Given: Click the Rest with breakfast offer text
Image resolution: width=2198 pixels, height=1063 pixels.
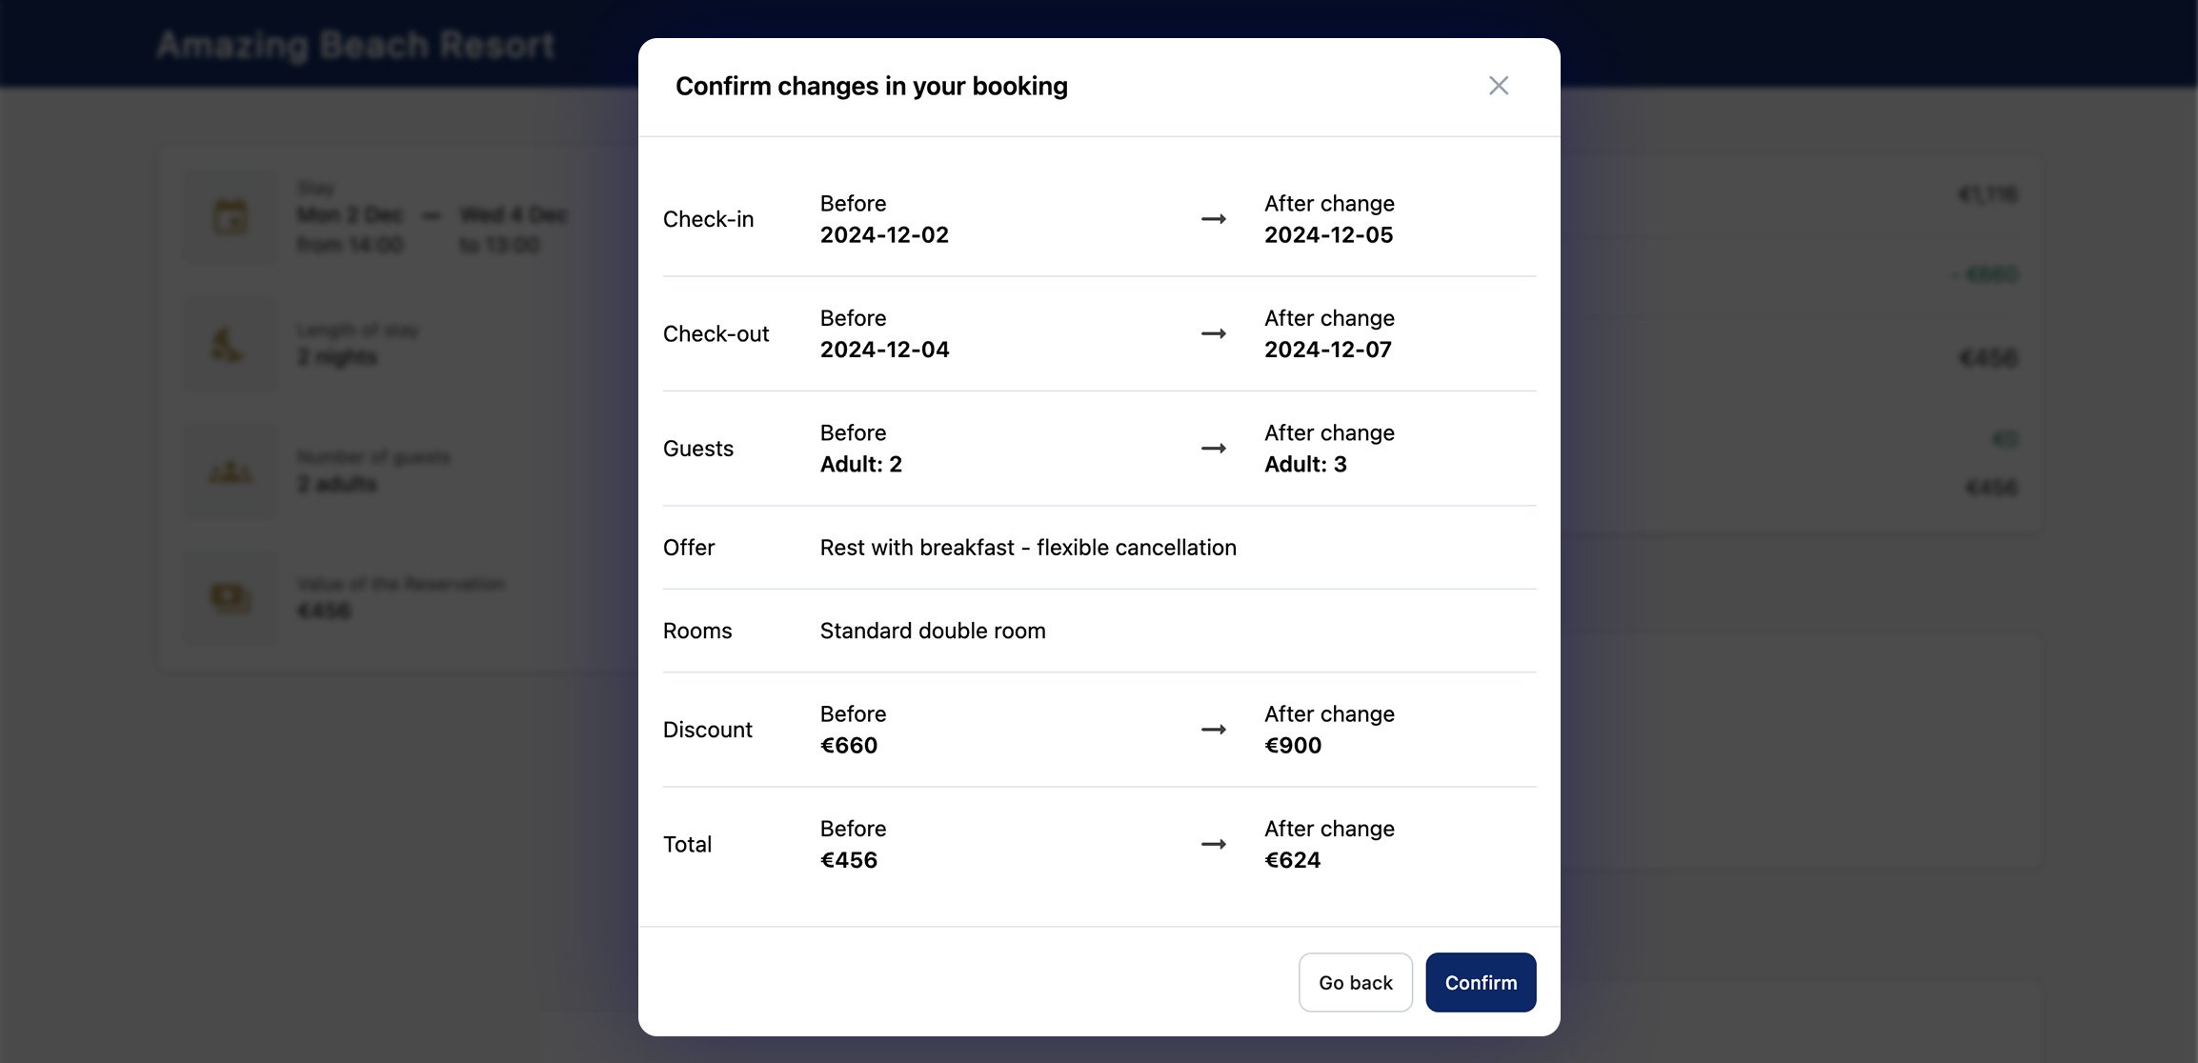Looking at the screenshot, I should (1028, 548).
